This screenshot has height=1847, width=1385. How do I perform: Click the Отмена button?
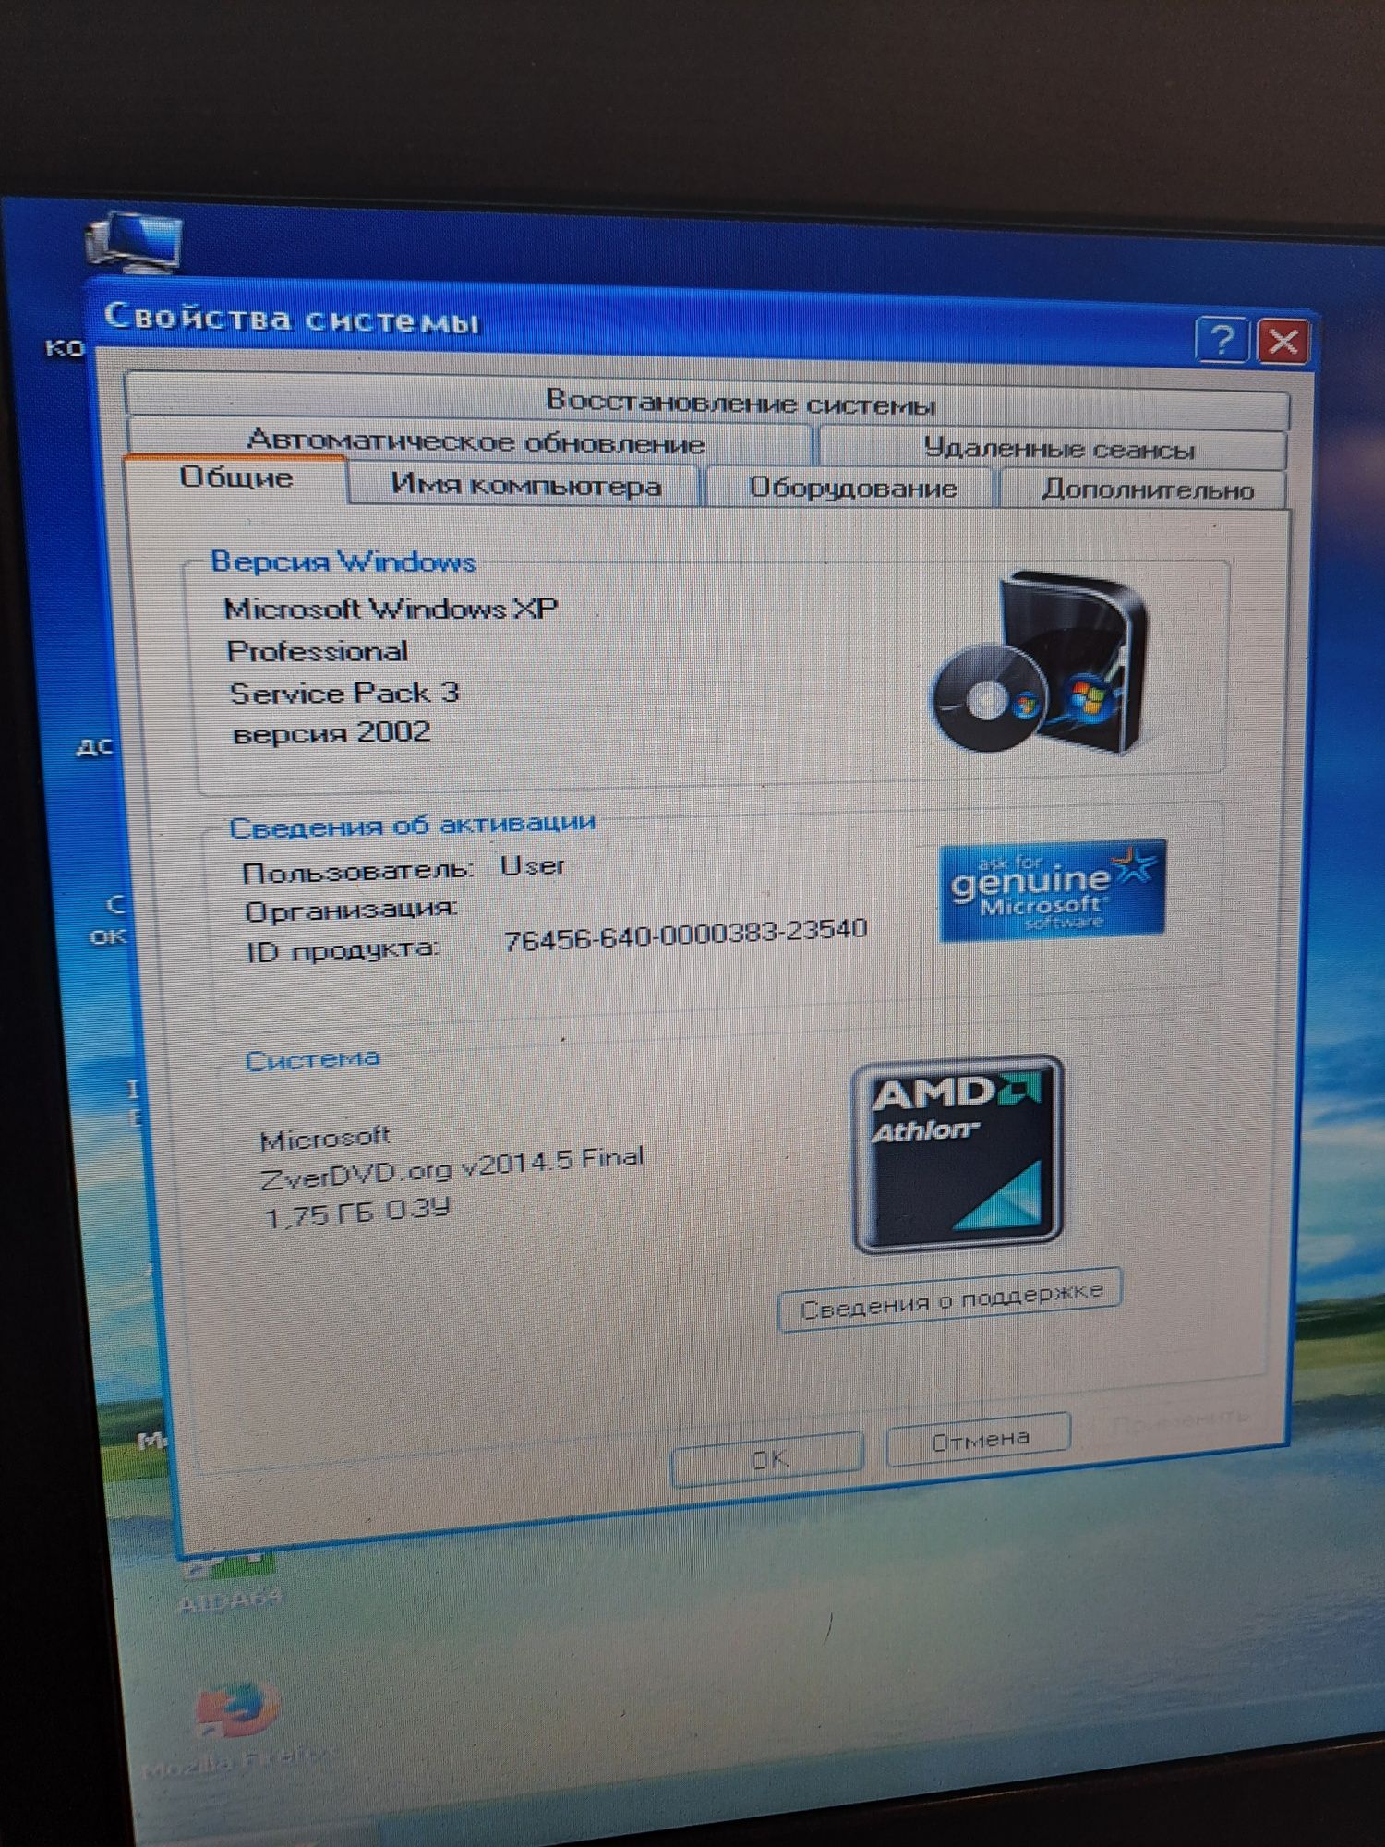pos(979,1439)
